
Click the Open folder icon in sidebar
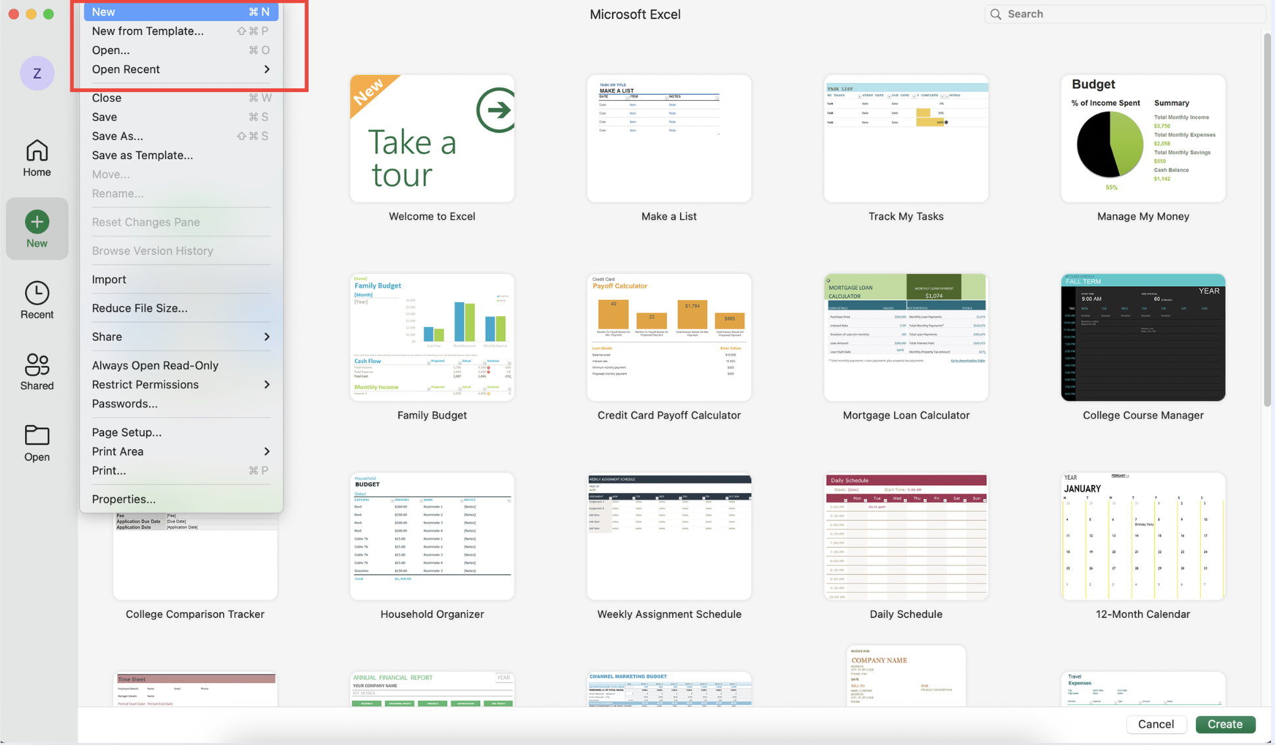[x=37, y=435]
